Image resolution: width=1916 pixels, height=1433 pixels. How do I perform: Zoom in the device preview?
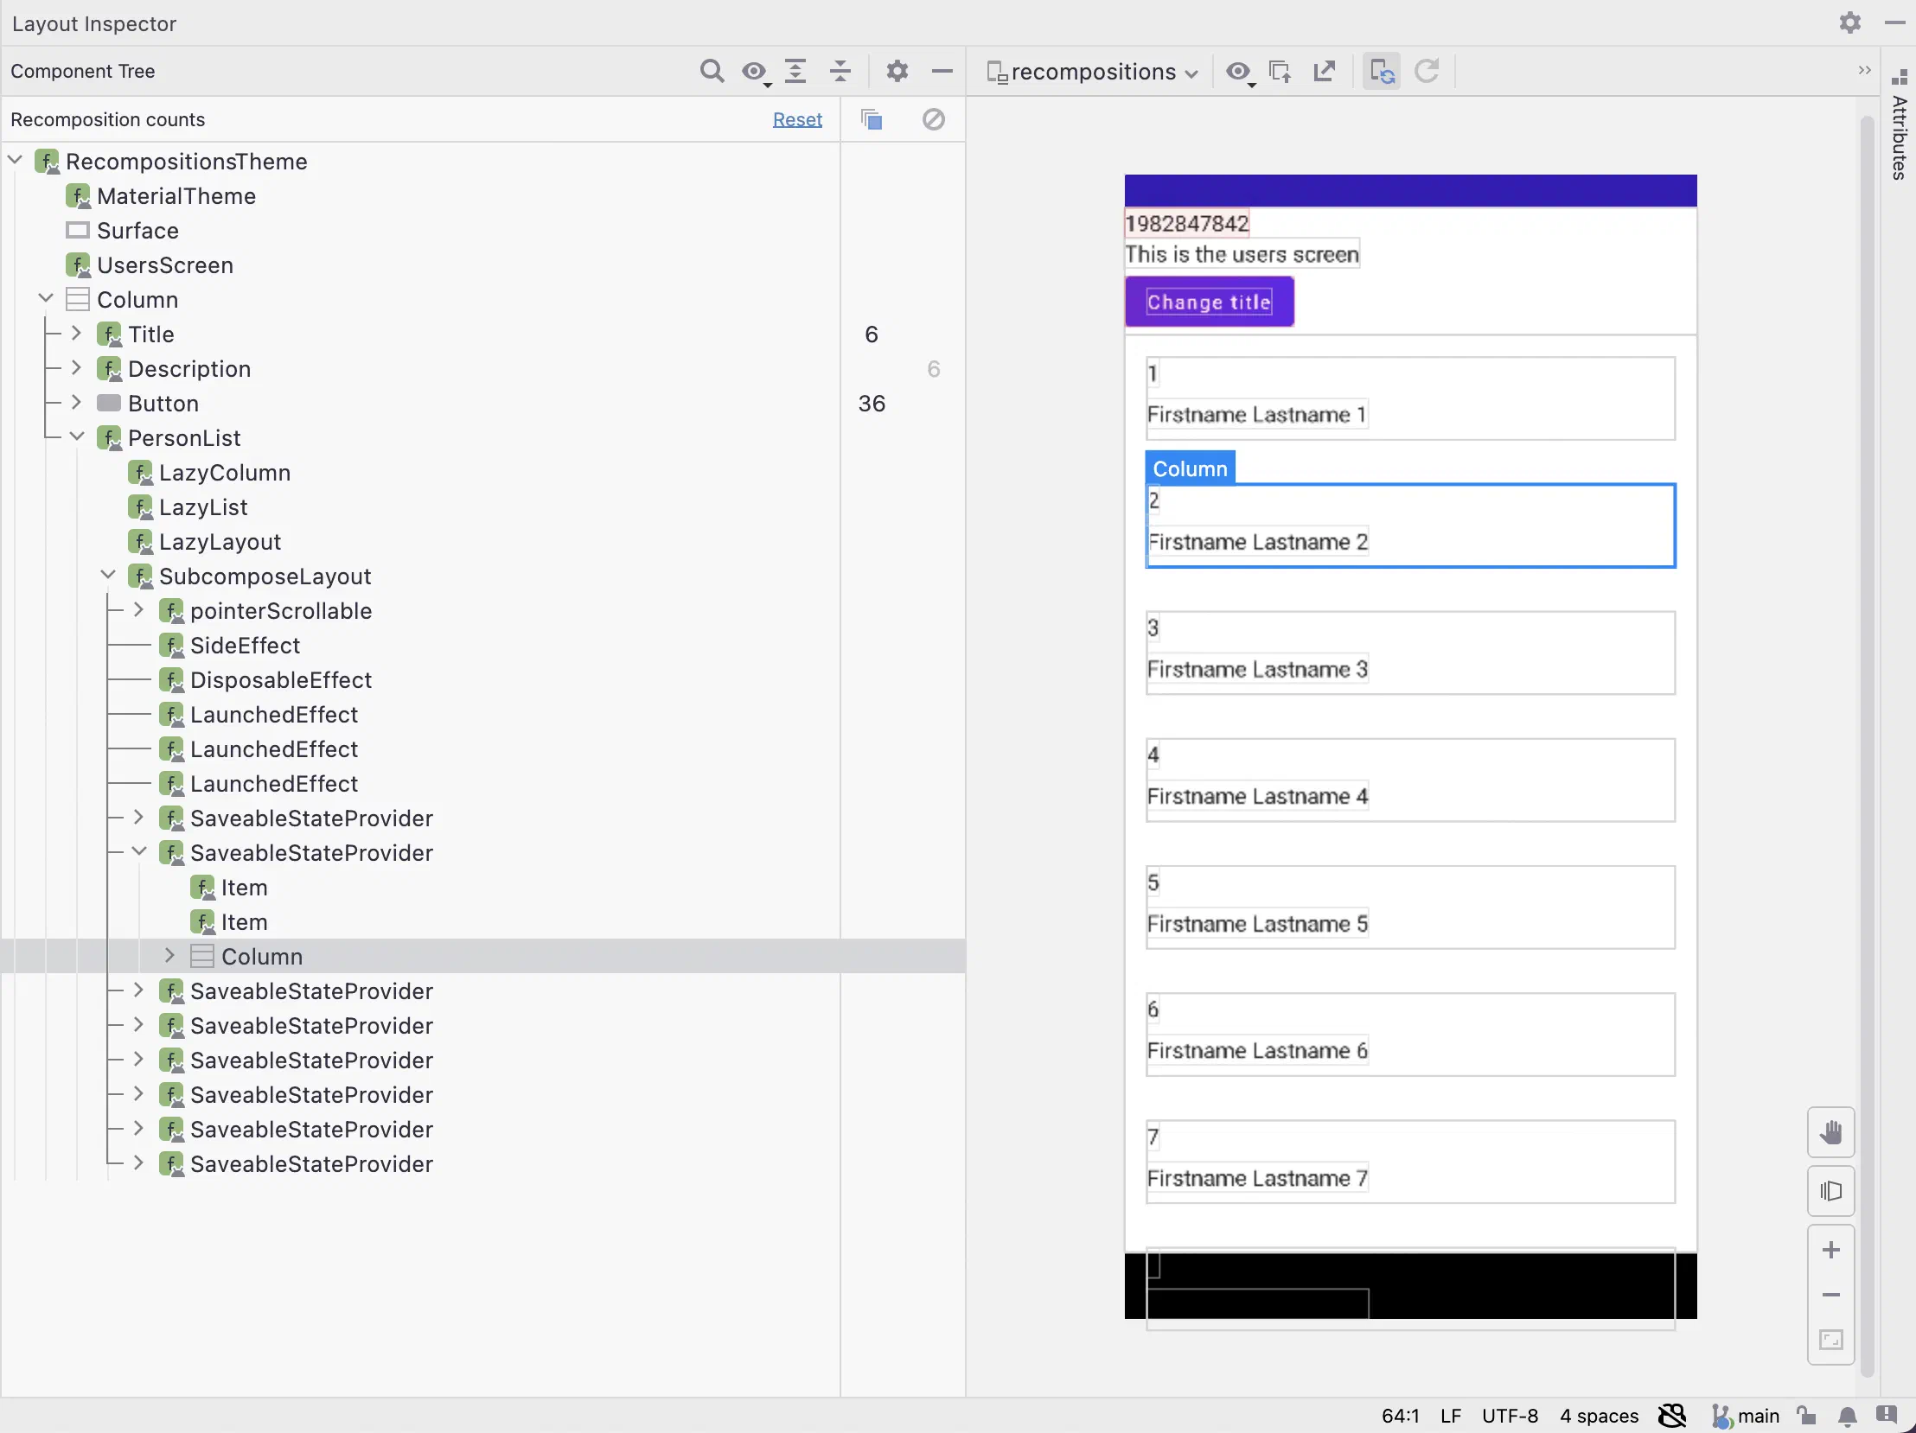tap(1830, 1250)
